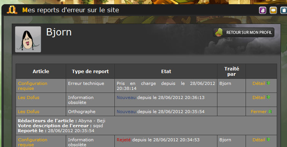
Task: Click the Bjorn profile name heading
Action: (59, 32)
